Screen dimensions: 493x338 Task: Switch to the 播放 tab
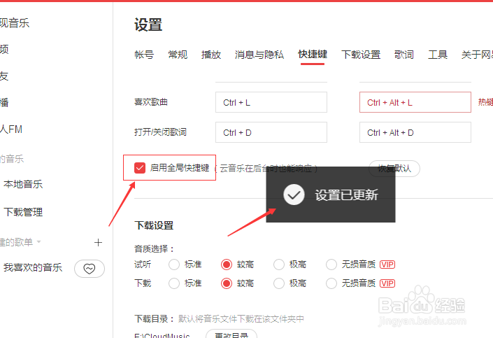tap(211, 55)
